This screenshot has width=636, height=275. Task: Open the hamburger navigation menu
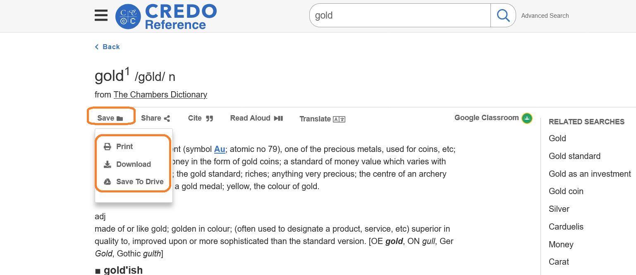(x=101, y=16)
